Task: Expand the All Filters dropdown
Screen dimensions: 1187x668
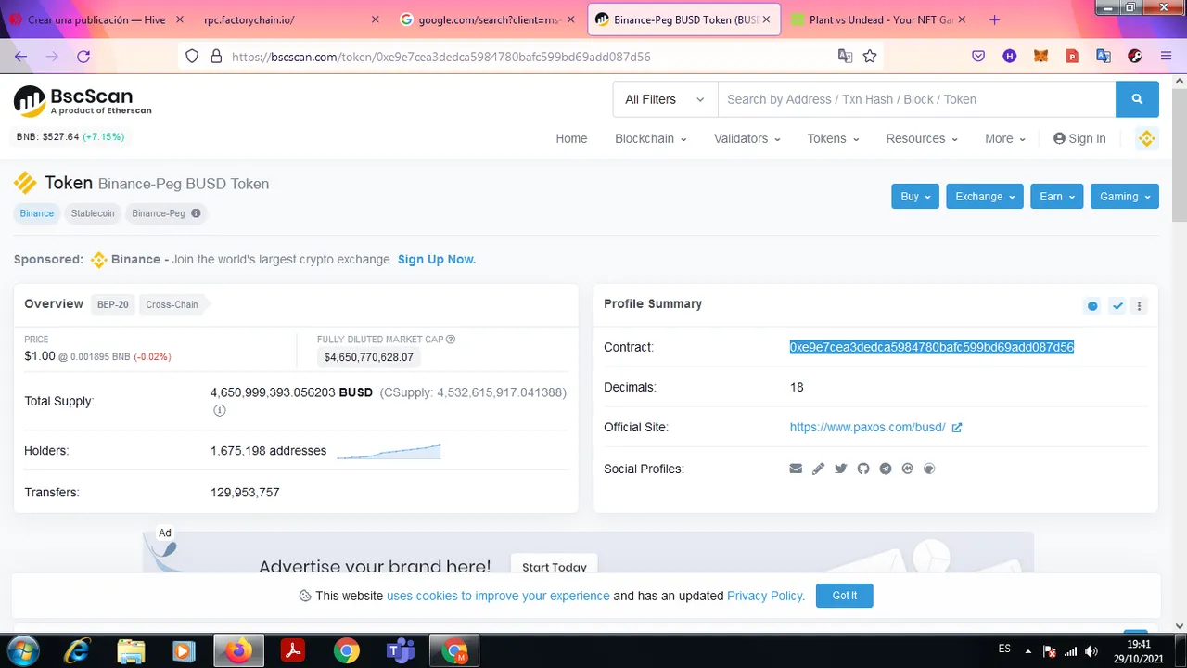Action: 665,99
